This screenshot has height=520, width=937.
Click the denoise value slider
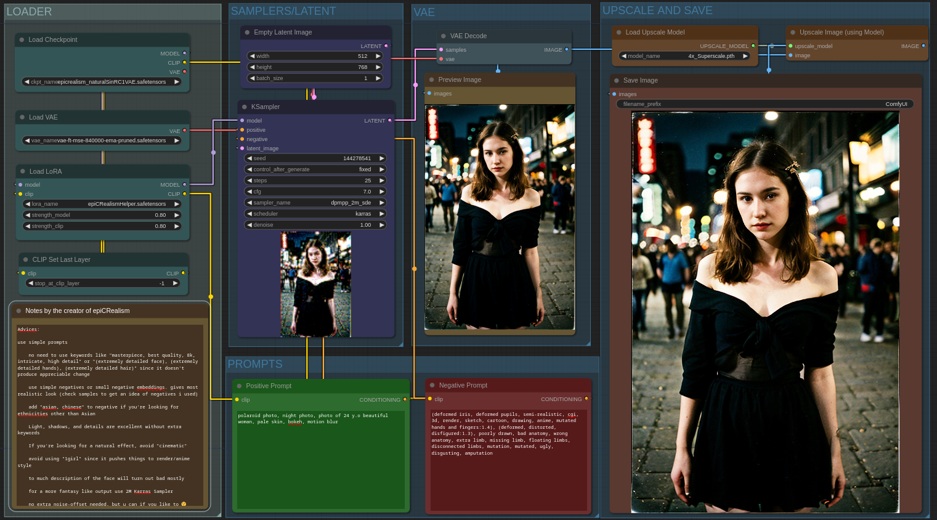tap(315, 224)
